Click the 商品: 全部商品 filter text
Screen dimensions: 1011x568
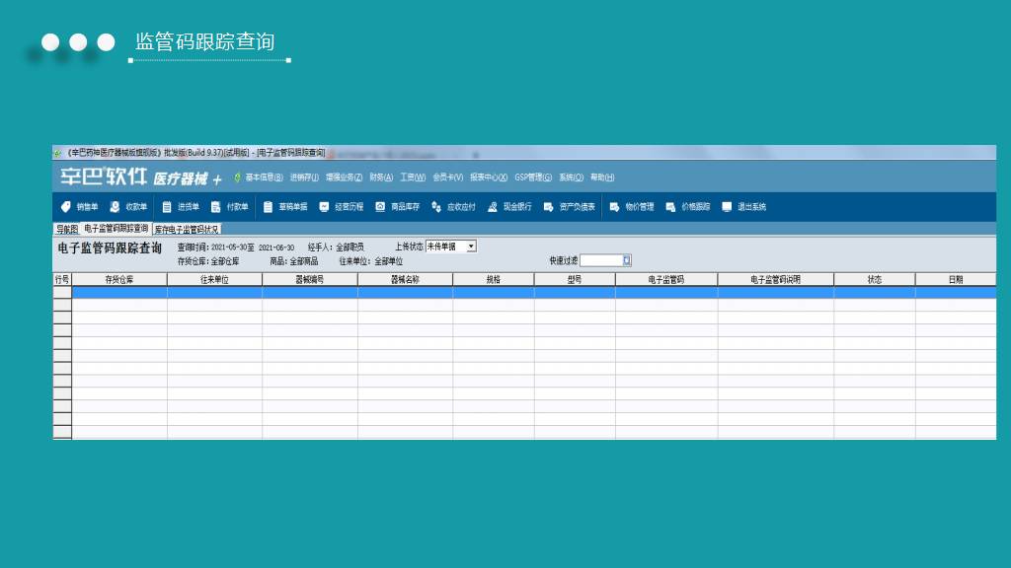coord(294,261)
